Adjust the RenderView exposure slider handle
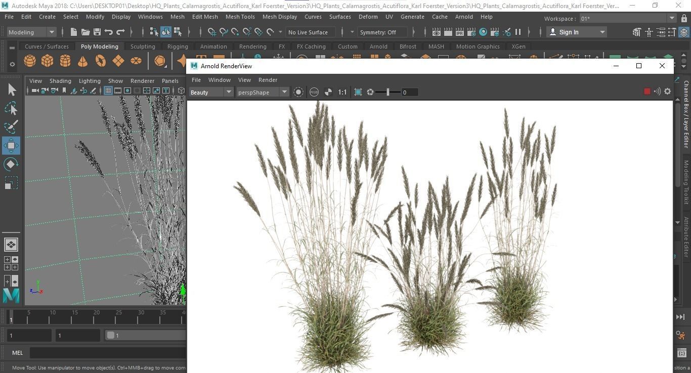Image resolution: width=691 pixels, height=373 pixels. click(388, 92)
